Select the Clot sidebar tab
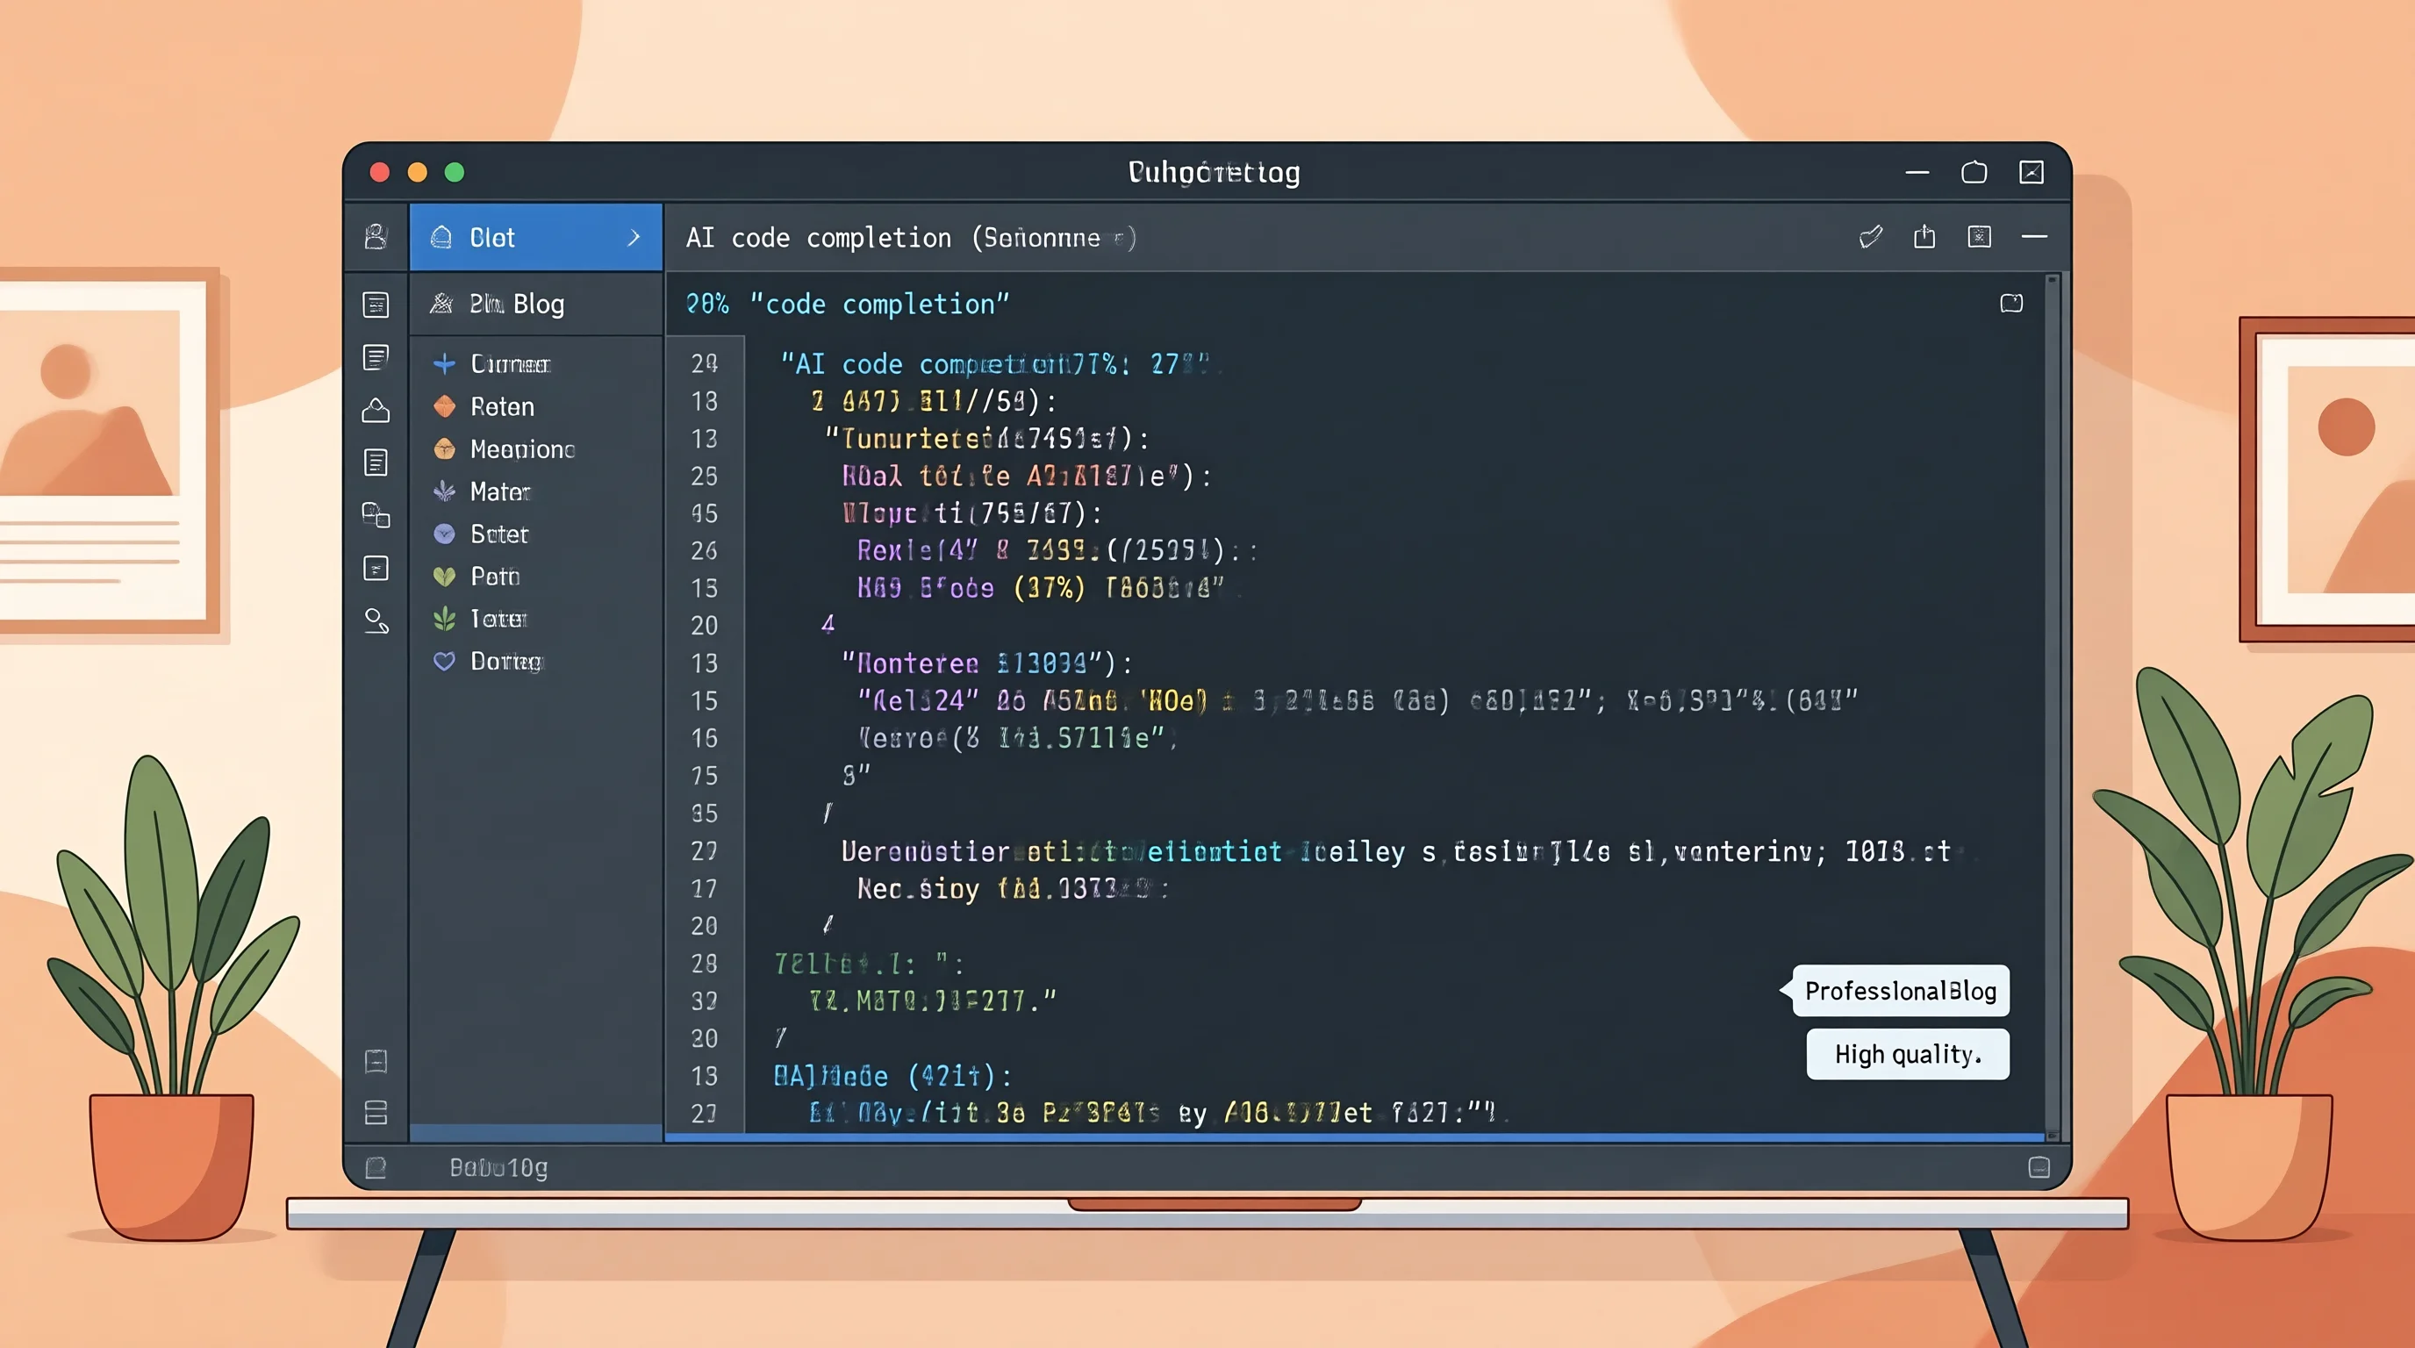Screen dimensions: 2415x1348 pyautogui.click(x=536, y=237)
